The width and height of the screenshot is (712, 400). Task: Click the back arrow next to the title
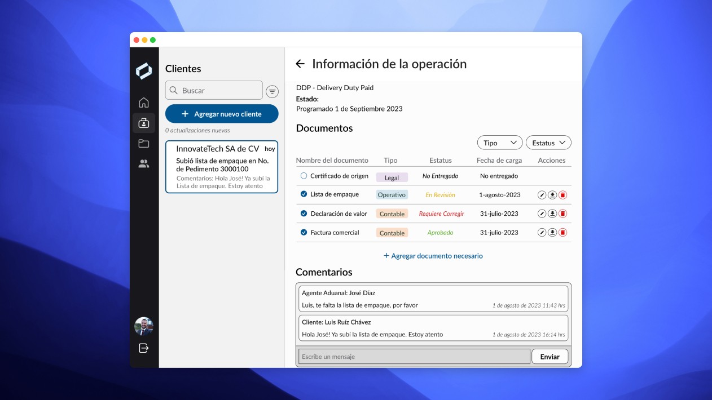point(300,64)
